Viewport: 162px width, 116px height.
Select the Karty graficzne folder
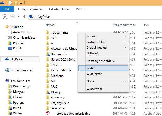coord(61,70)
